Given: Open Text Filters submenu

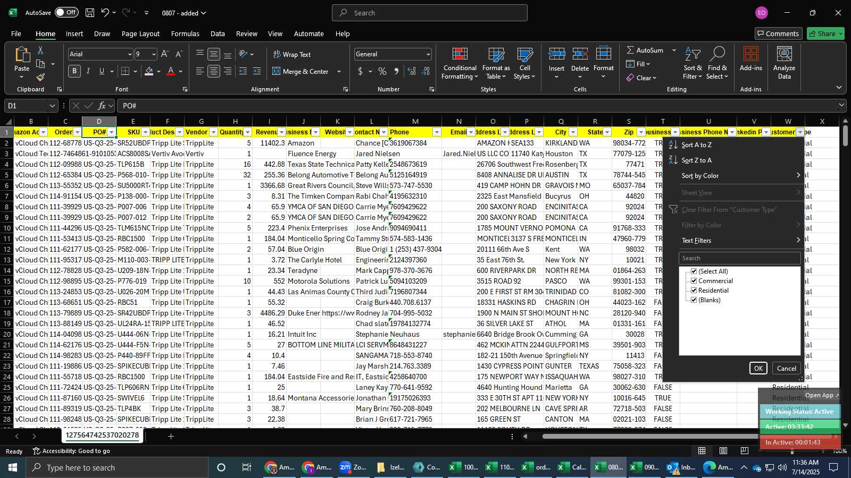Looking at the screenshot, I should (734, 241).
